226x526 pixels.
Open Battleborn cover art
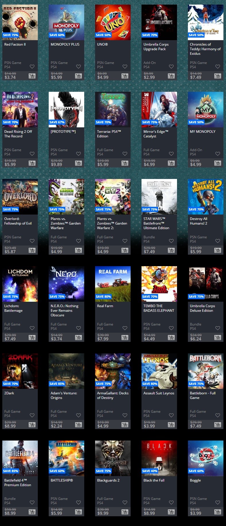pyautogui.click(x=206, y=371)
